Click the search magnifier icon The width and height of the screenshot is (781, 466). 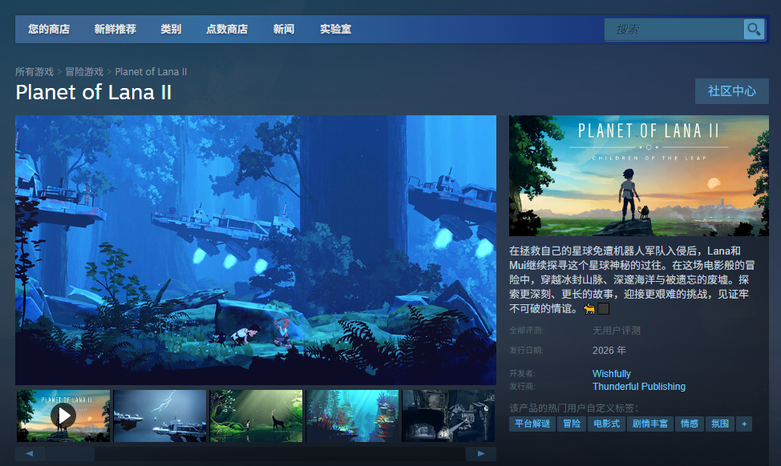[754, 30]
